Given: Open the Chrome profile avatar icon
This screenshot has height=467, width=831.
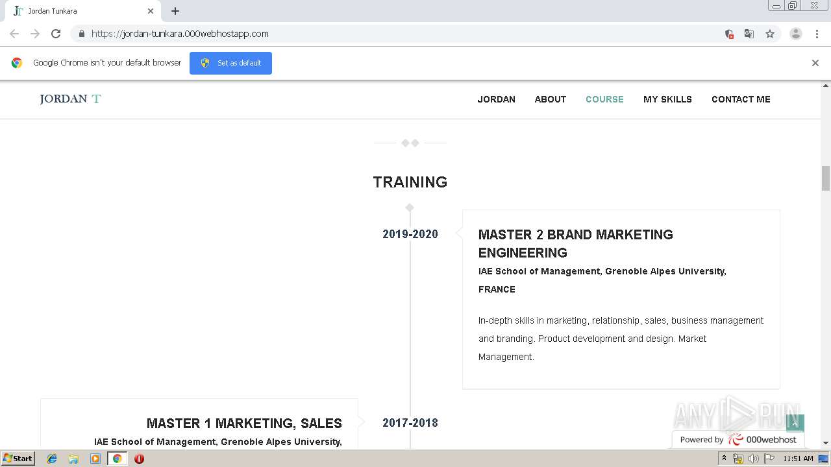Looking at the screenshot, I should (796, 34).
